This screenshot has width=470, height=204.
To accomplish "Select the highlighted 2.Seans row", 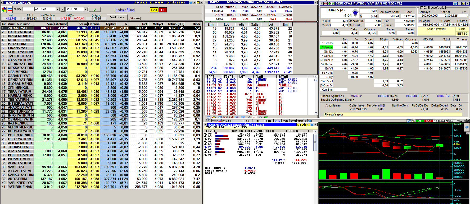I will [x=394, y=47].
